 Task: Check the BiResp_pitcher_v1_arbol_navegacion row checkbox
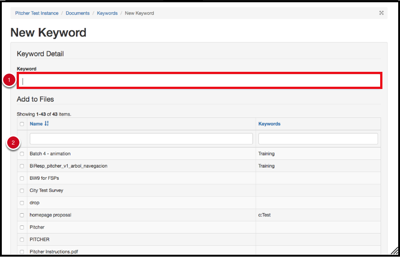[x=22, y=166]
